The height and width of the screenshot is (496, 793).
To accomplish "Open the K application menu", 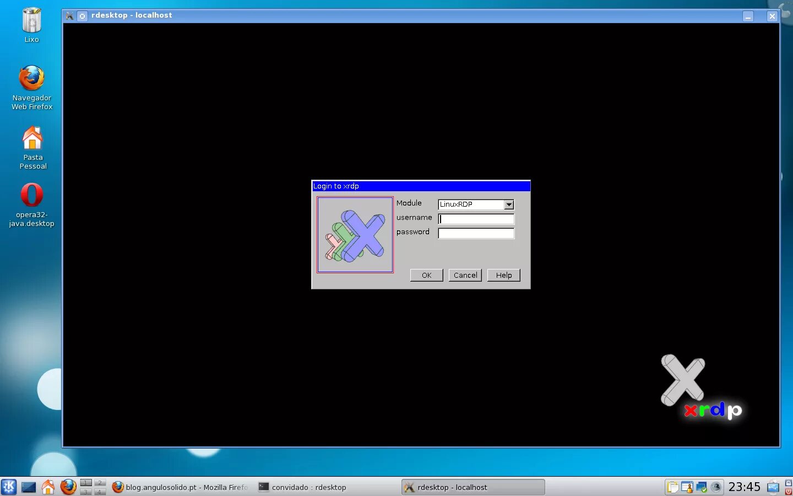I will [9, 487].
